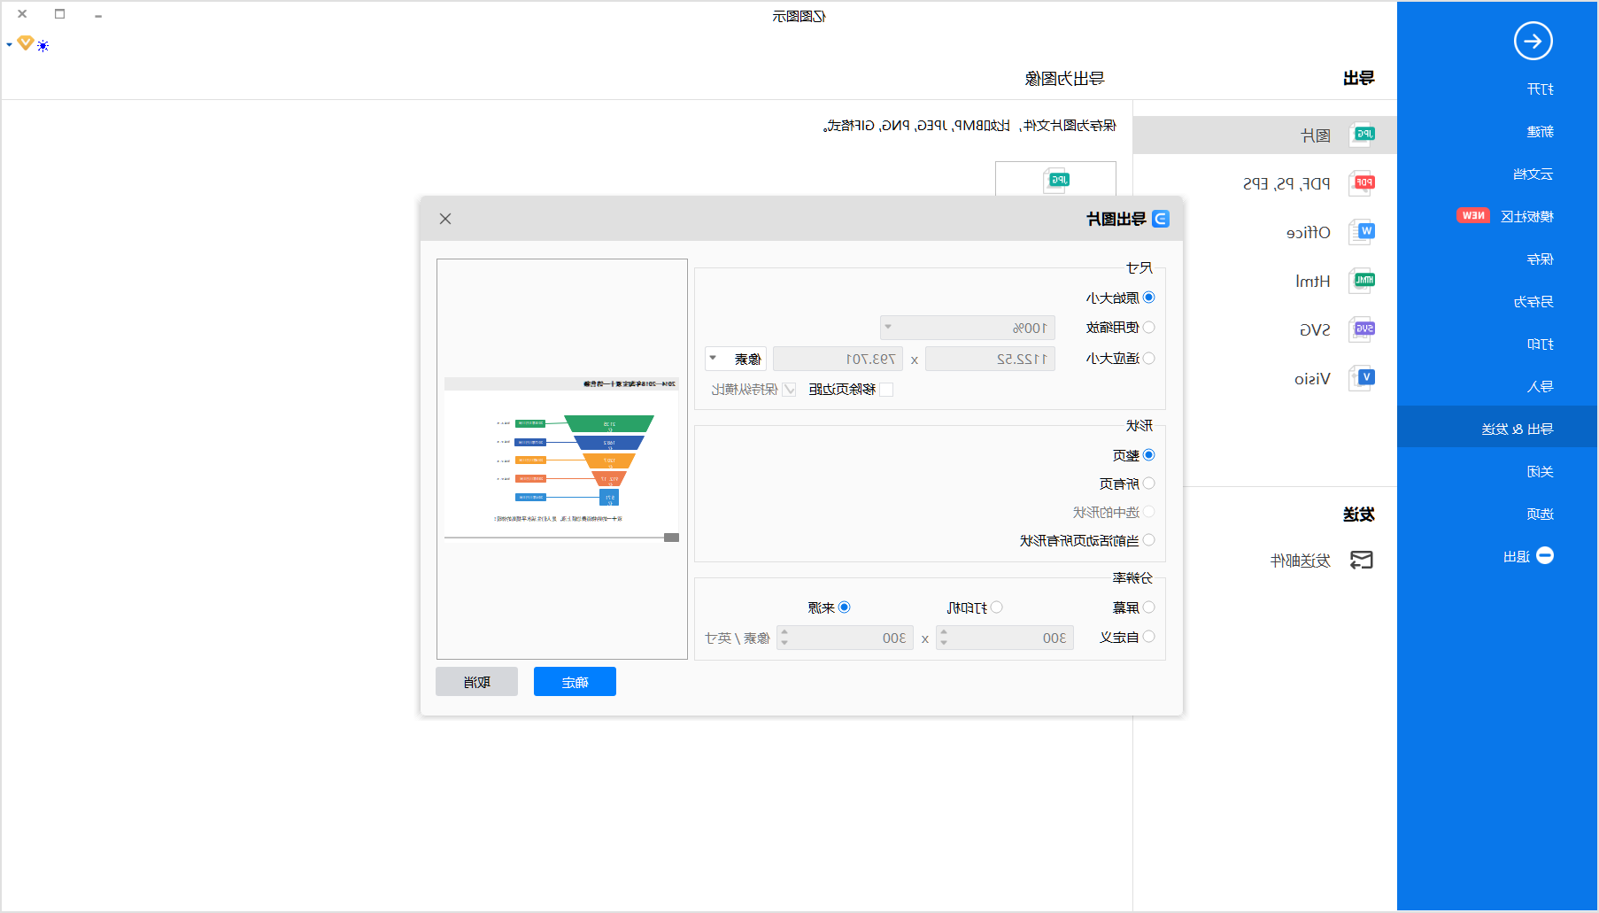Select the Visio export icon
1599x913 pixels.
pyautogui.click(x=1362, y=378)
